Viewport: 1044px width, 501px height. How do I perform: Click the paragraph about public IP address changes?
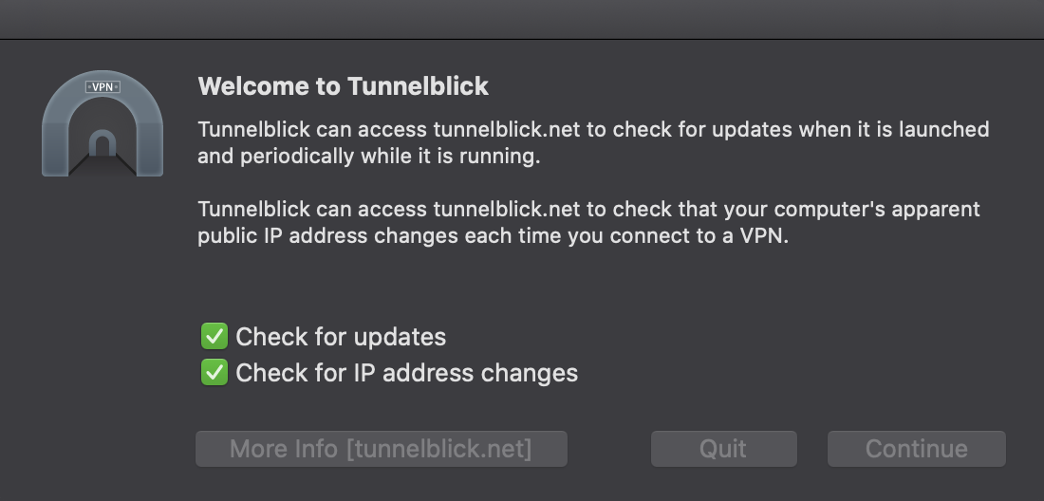588,222
